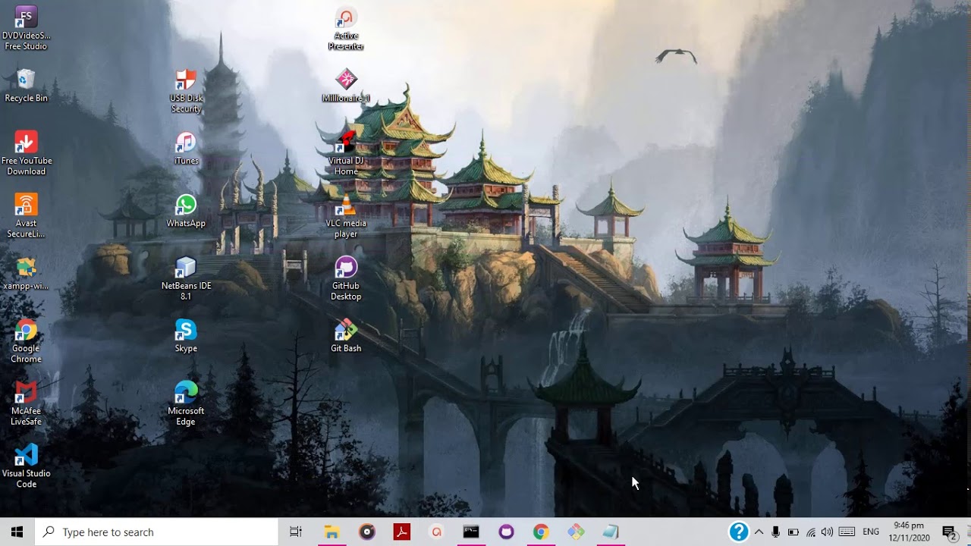Open DVDVideoSoft Free Studio desktop shortcut

tap(26, 29)
